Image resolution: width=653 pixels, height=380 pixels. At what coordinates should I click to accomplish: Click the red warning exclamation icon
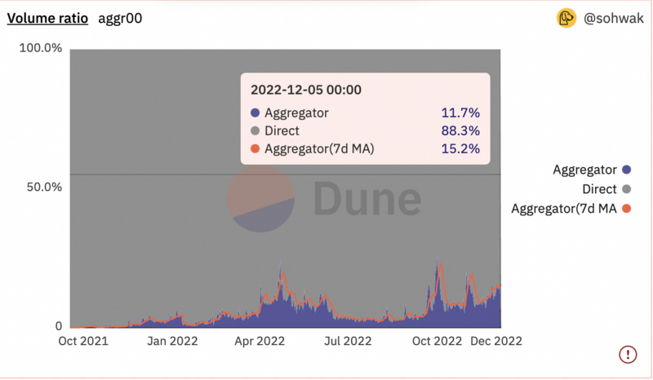[628, 354]
